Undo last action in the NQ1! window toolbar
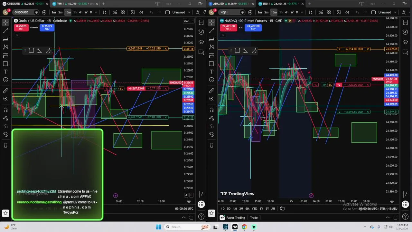Image resolution: width=412 pixels, height=232 pixels. click(357, 12)
